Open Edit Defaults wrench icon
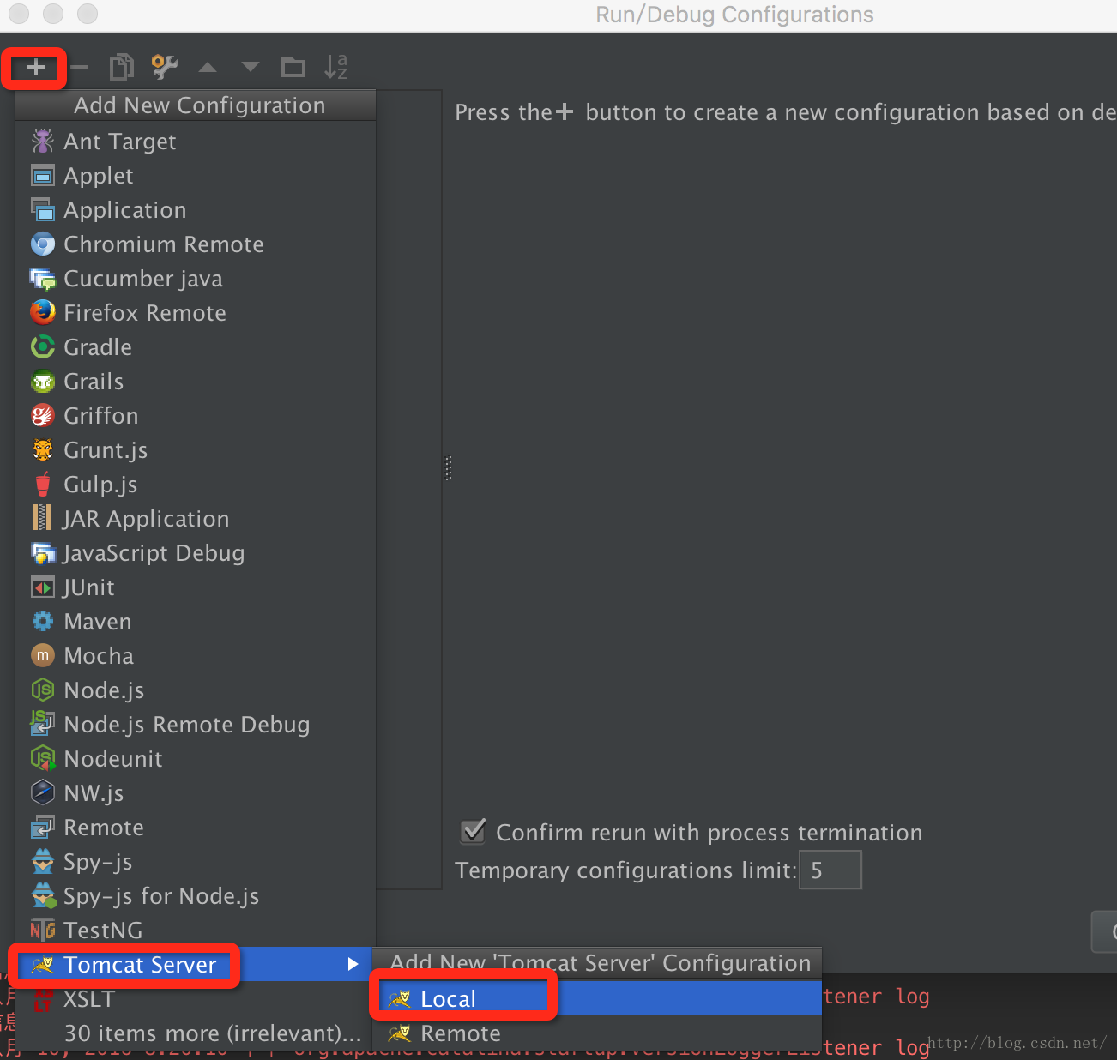This screenshot has width=1117, height=1060. (x=164, y=67)
